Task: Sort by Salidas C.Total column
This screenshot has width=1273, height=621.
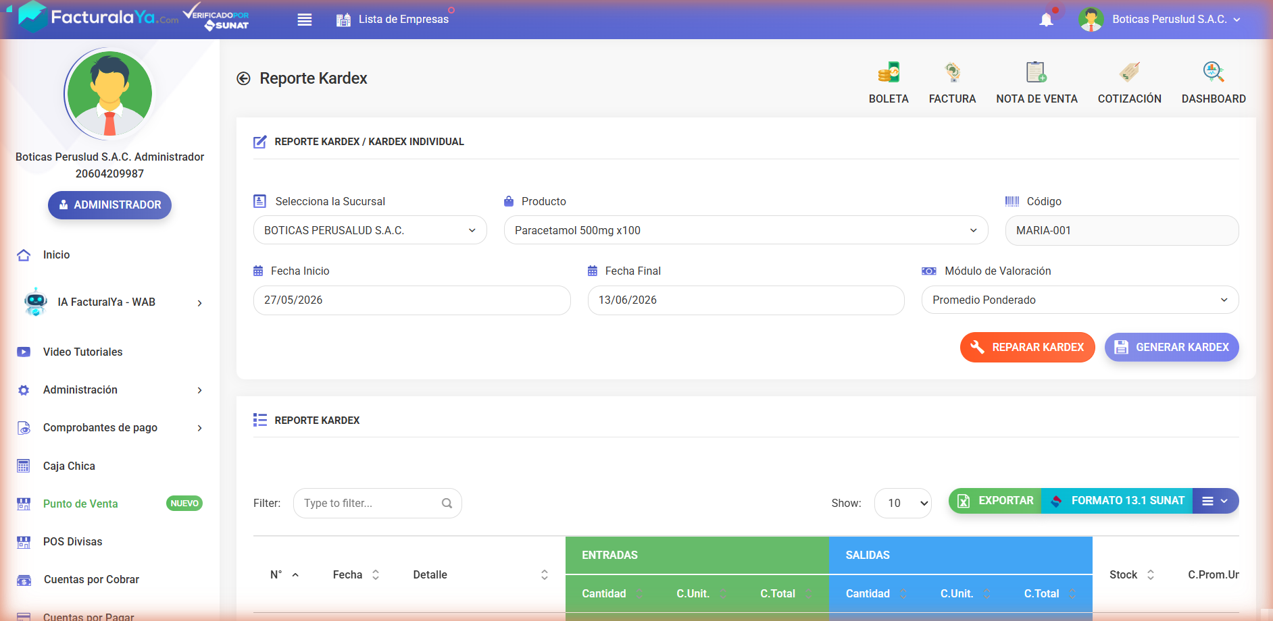Action: click(x=1050, y=594)
